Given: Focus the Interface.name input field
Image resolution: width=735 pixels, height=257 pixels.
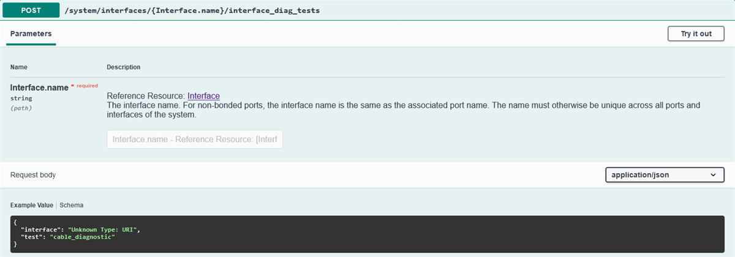Looking at the screenshot, I should [x=195, y=140].
